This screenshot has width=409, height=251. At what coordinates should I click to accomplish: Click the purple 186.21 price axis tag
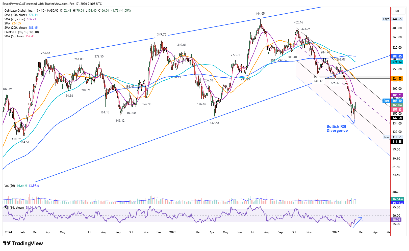coord(397,95)
